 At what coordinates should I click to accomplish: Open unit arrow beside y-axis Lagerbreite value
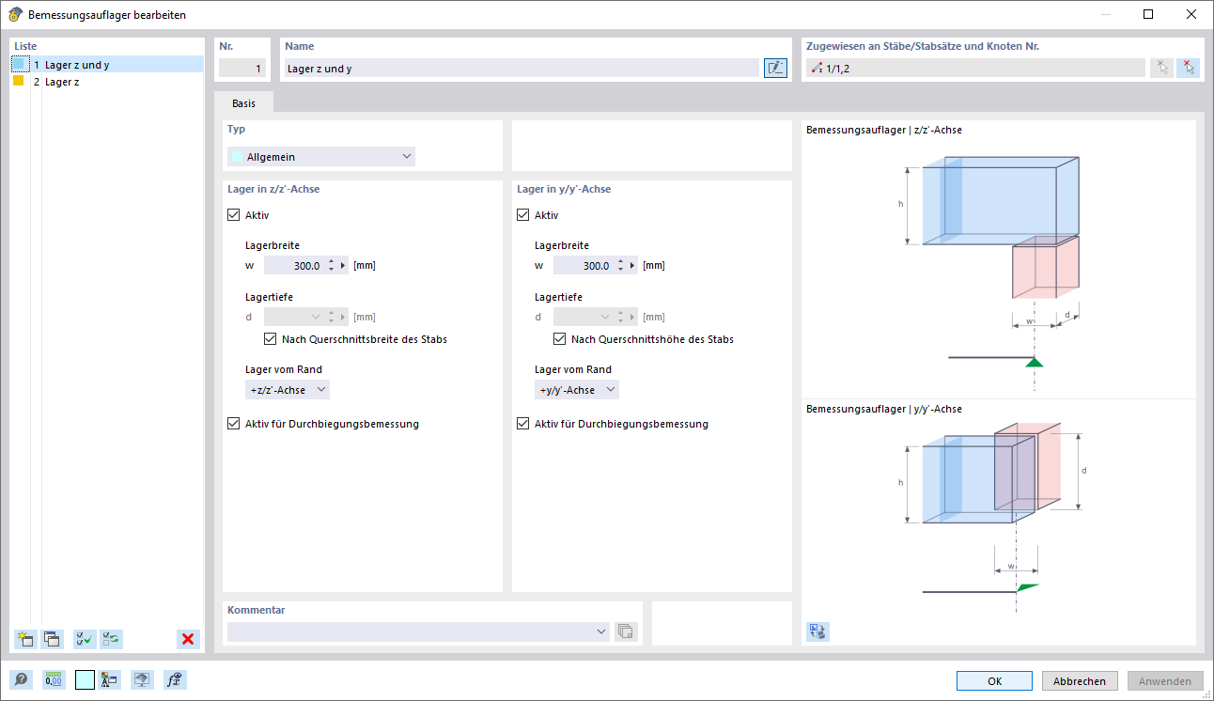[632, 266]
